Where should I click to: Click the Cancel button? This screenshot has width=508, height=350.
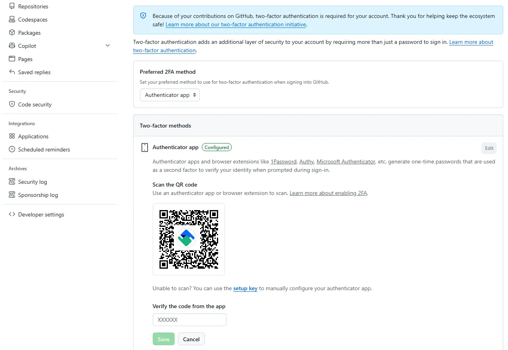(x=191, y=339)
